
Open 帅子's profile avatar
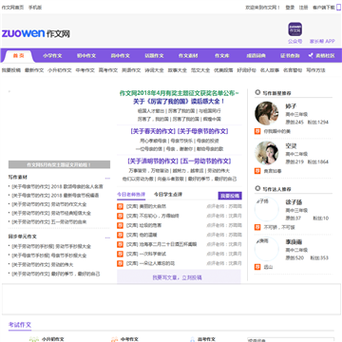(267, 113)
